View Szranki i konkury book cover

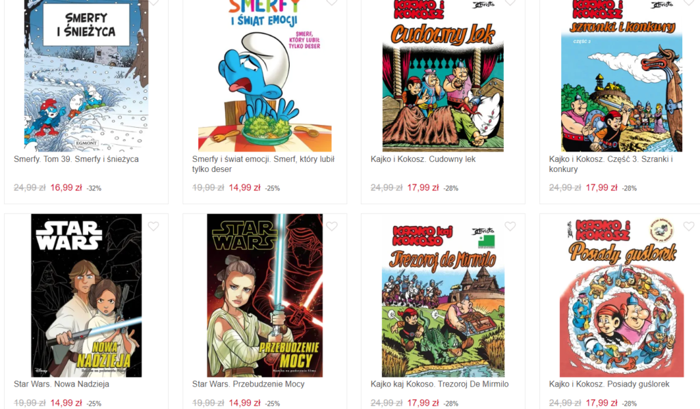pos(621,76)
